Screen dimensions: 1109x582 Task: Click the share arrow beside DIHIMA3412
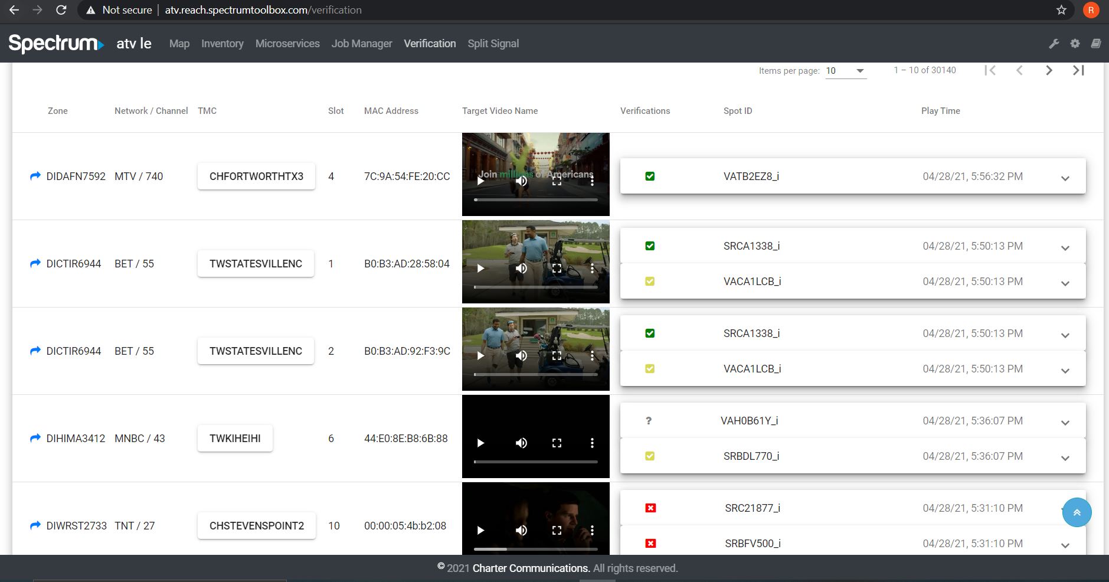pyautogui.click(x=35, y=438)
